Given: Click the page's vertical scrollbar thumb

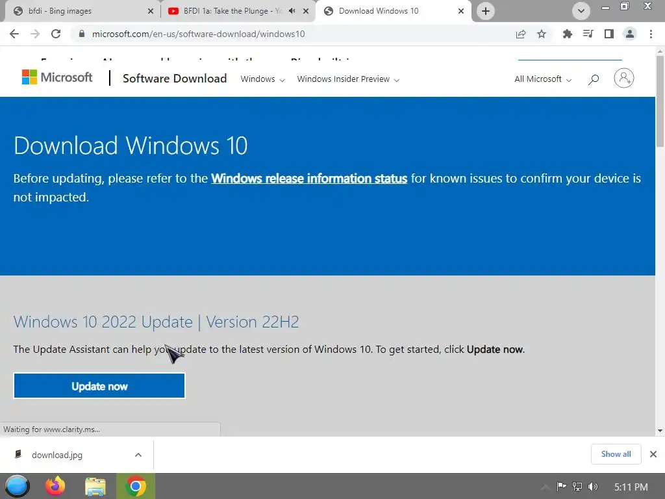Looking at the screenshot, I should pos(660,101).
